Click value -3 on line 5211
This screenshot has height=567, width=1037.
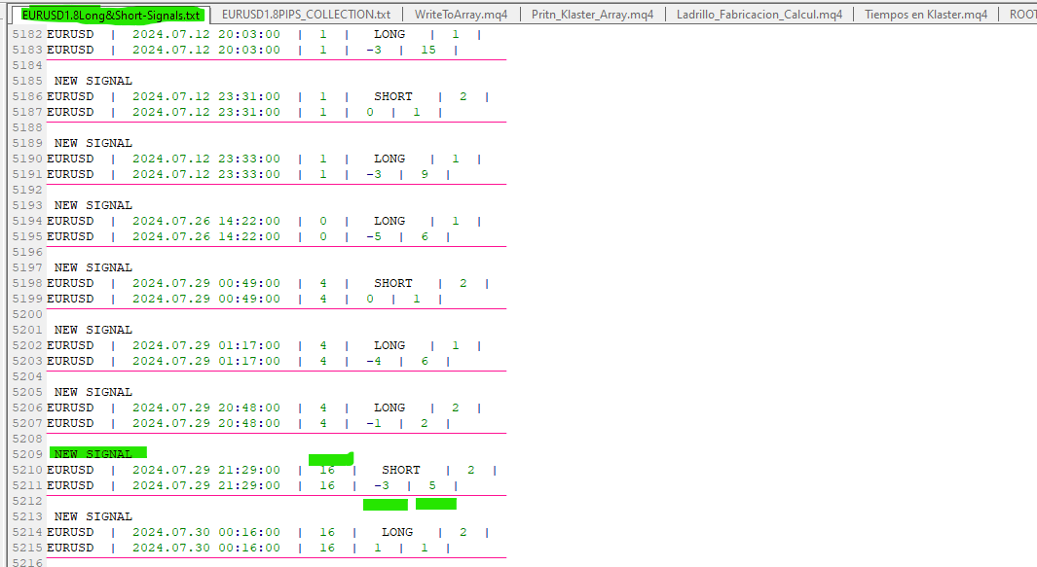382,485
